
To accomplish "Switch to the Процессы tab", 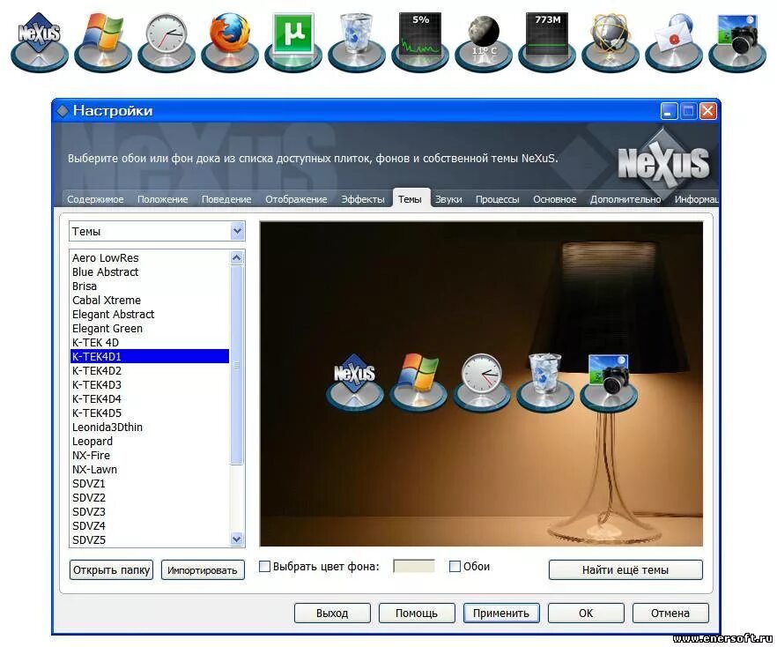I will 497,199.
